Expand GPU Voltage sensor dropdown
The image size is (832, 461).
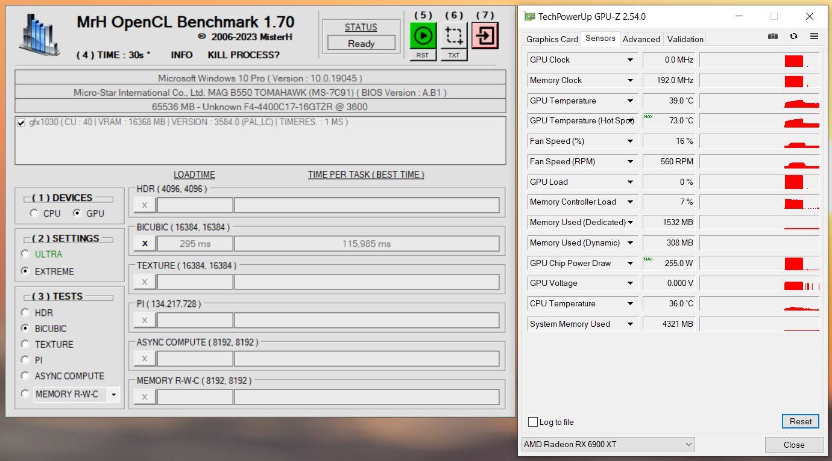pos(630,283)
